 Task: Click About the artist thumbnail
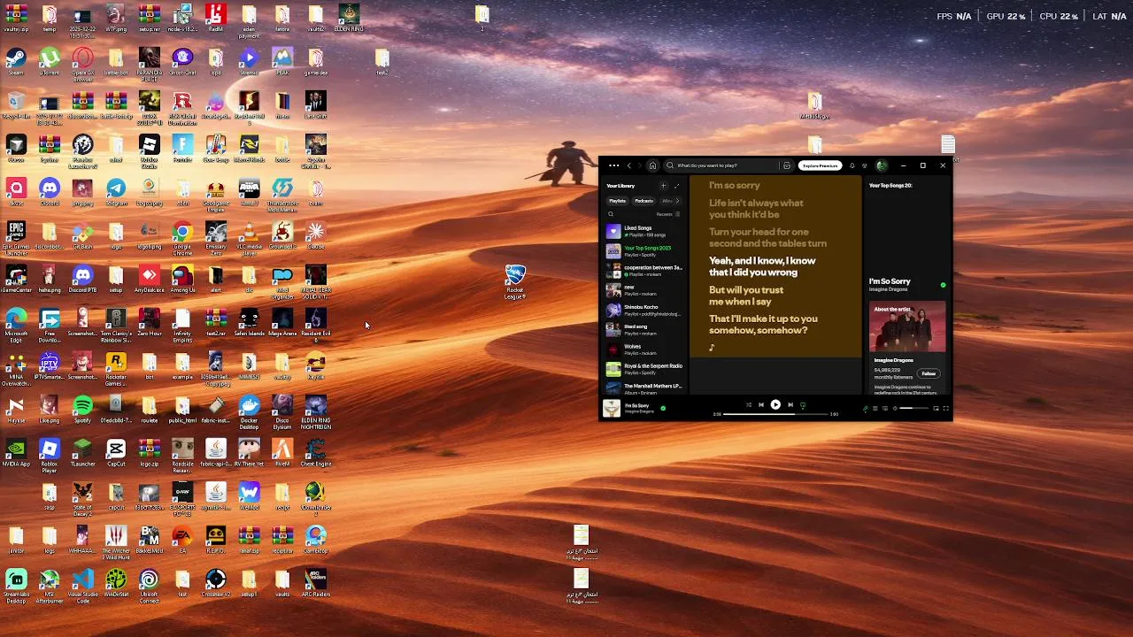click(x=907, y=327)
